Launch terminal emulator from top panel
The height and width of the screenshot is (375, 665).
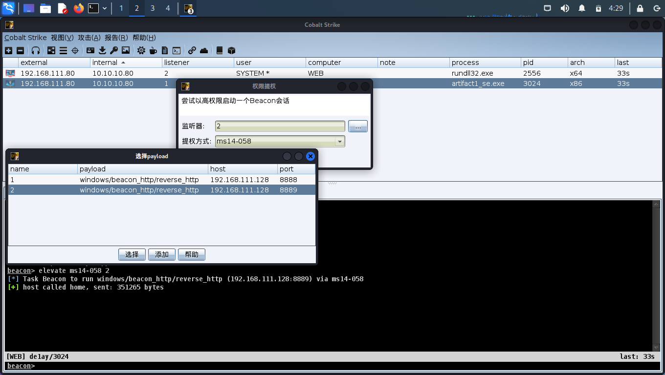click(x=93, y=8)
